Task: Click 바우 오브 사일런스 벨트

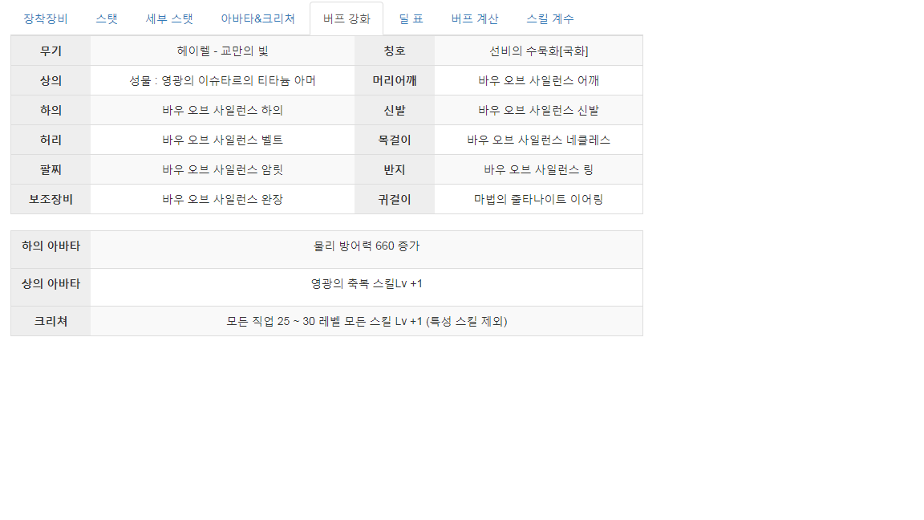Action: click(x=223, y=140)
